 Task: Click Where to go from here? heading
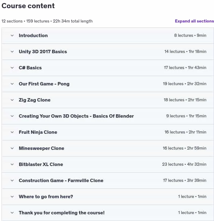point(46,197)
